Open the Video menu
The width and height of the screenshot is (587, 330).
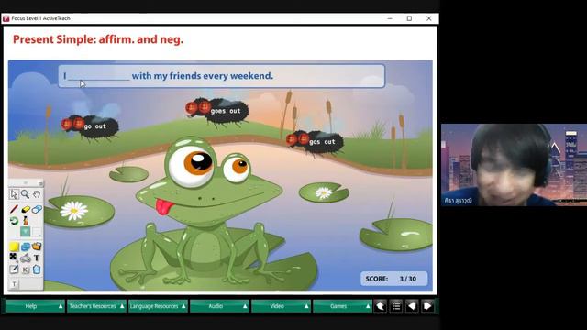click(x=281, y=306)
